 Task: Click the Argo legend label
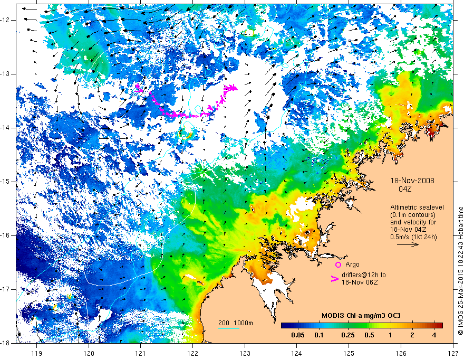(352, 264)
